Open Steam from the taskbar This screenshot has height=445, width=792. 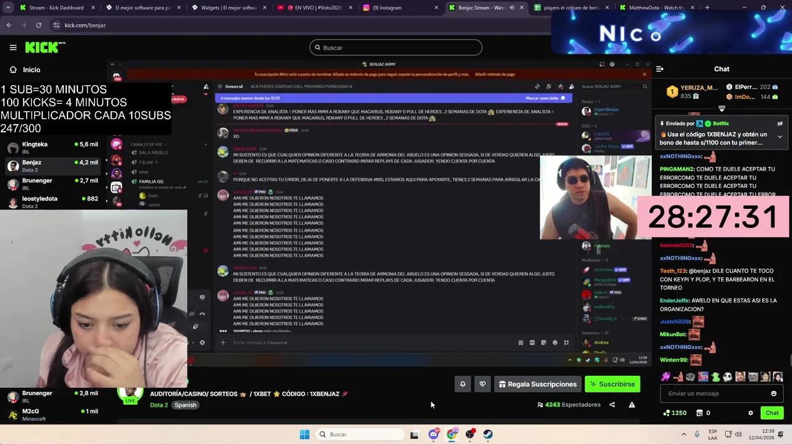(x=488, y=434)
